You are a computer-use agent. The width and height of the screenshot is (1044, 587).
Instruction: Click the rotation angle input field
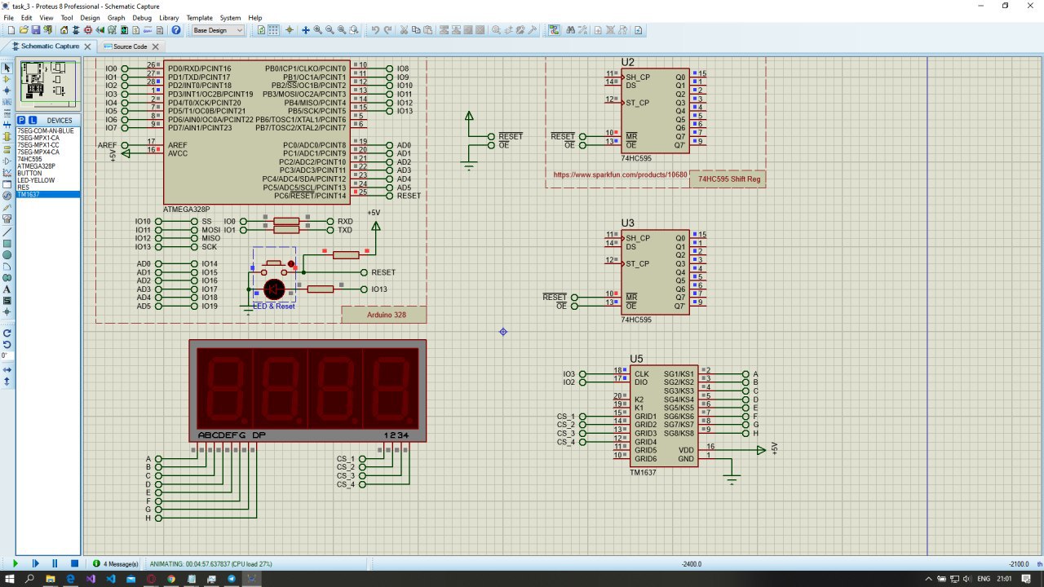[x=7, y=355]
